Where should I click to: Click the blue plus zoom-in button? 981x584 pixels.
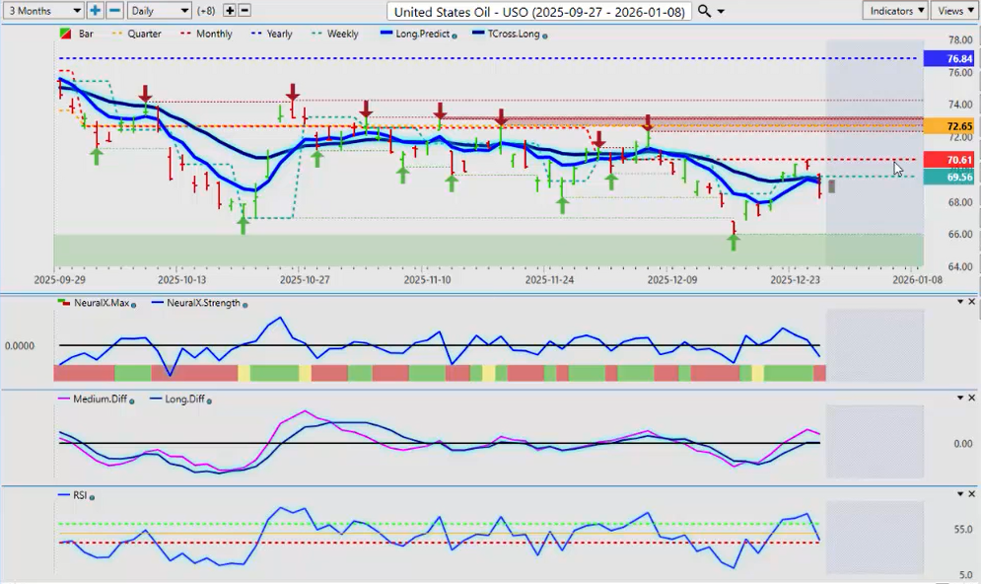95,10
